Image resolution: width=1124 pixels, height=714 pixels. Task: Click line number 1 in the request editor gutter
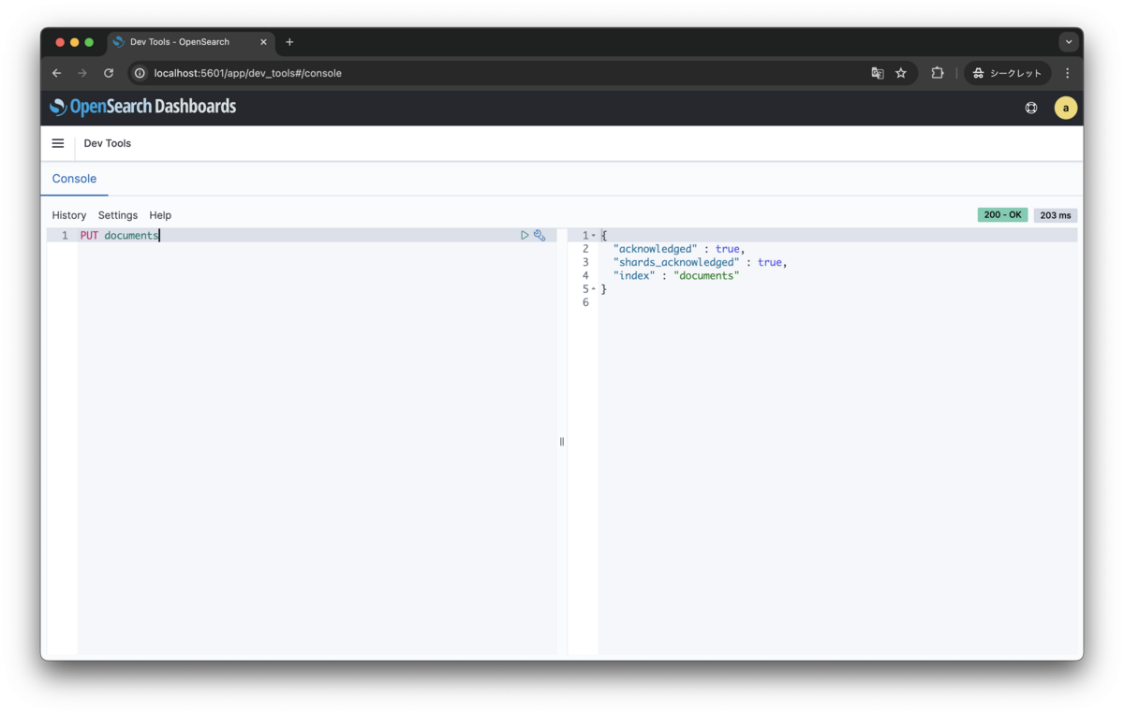point(65,236)
